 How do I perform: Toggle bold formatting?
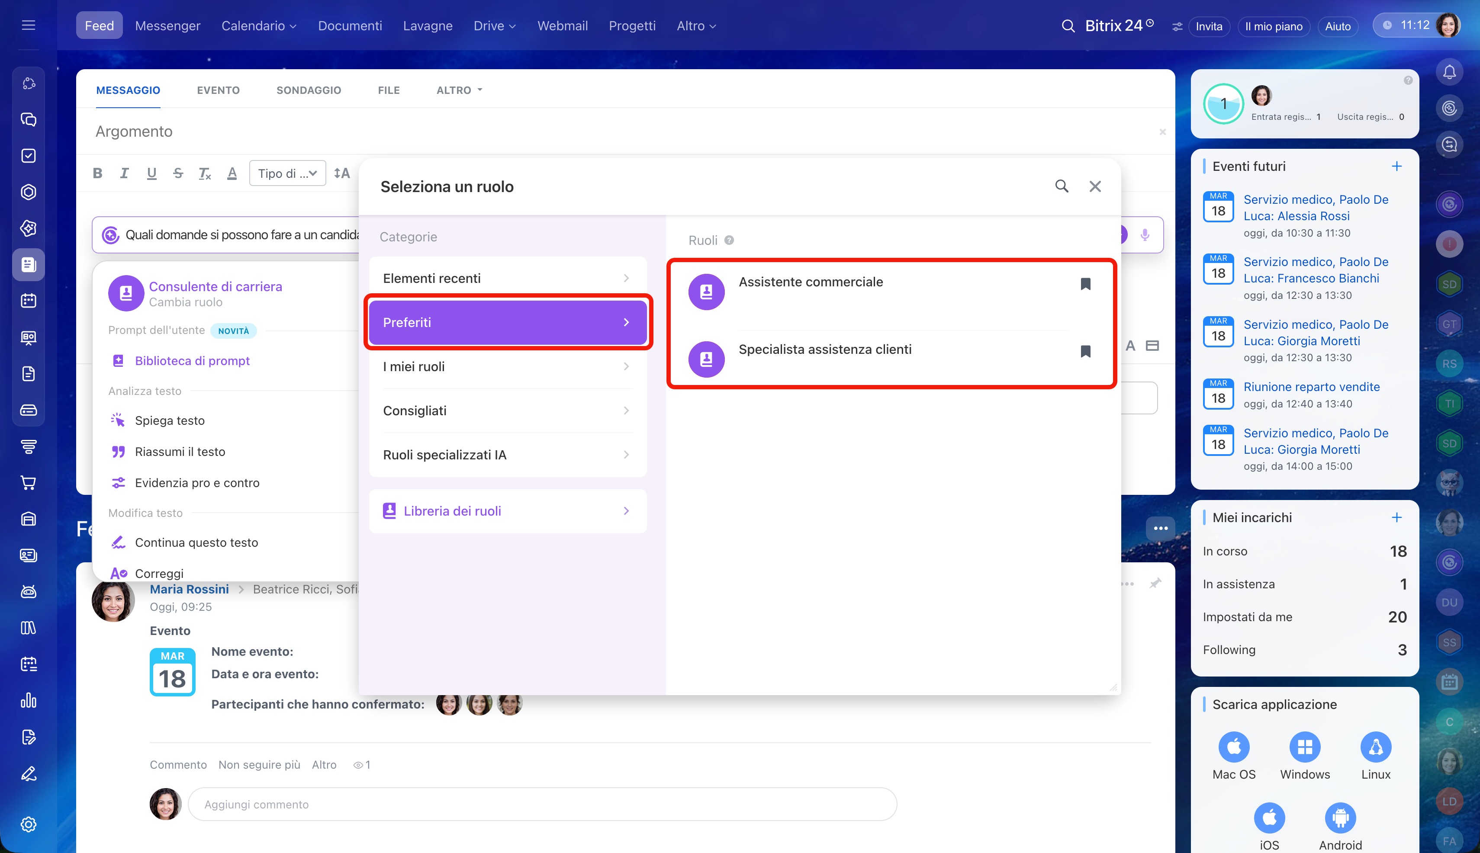tap(97, 173)
